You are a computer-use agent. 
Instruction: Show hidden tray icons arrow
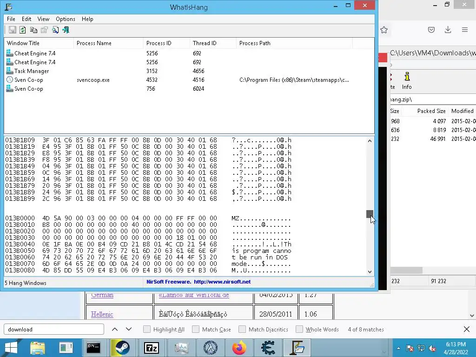point(398,348)
